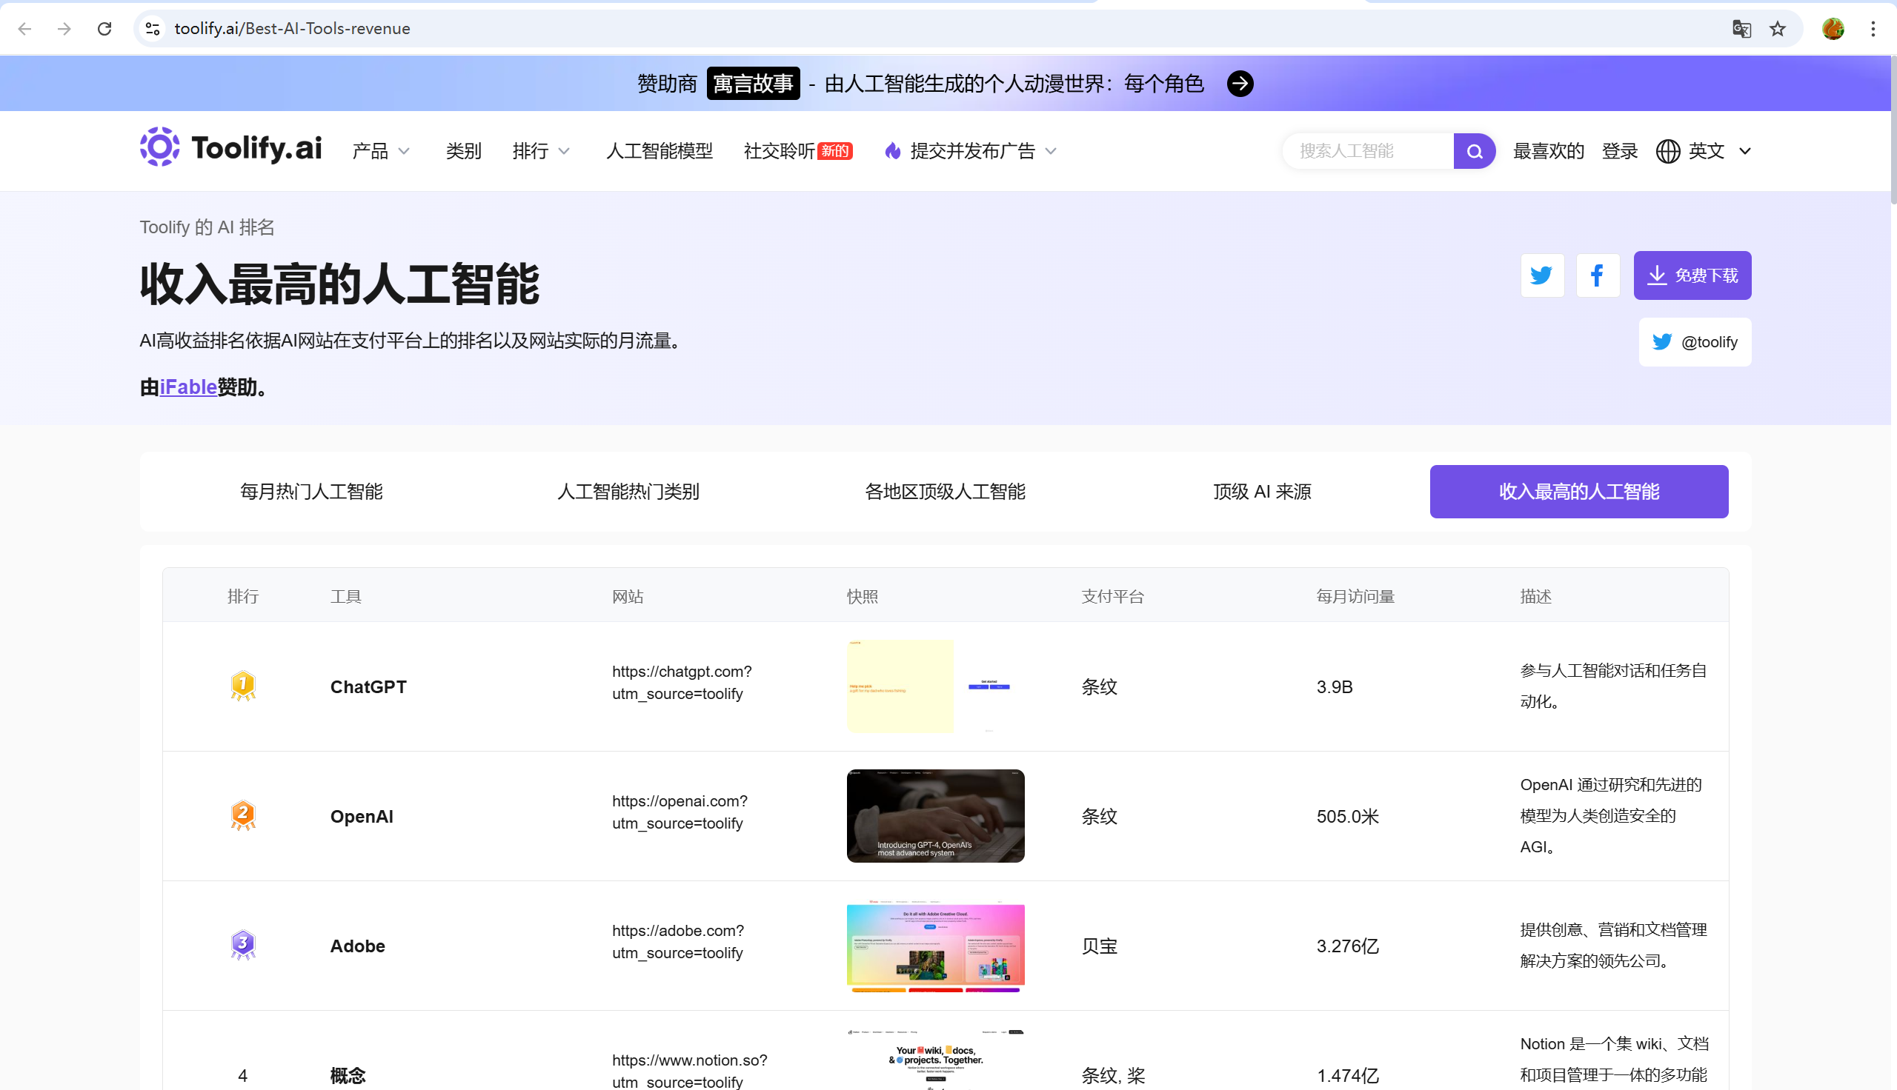This screenshot has width=1897, height=1090.
Task: Click the 免费下载 download button
Action: click(x=1692, y=275)
